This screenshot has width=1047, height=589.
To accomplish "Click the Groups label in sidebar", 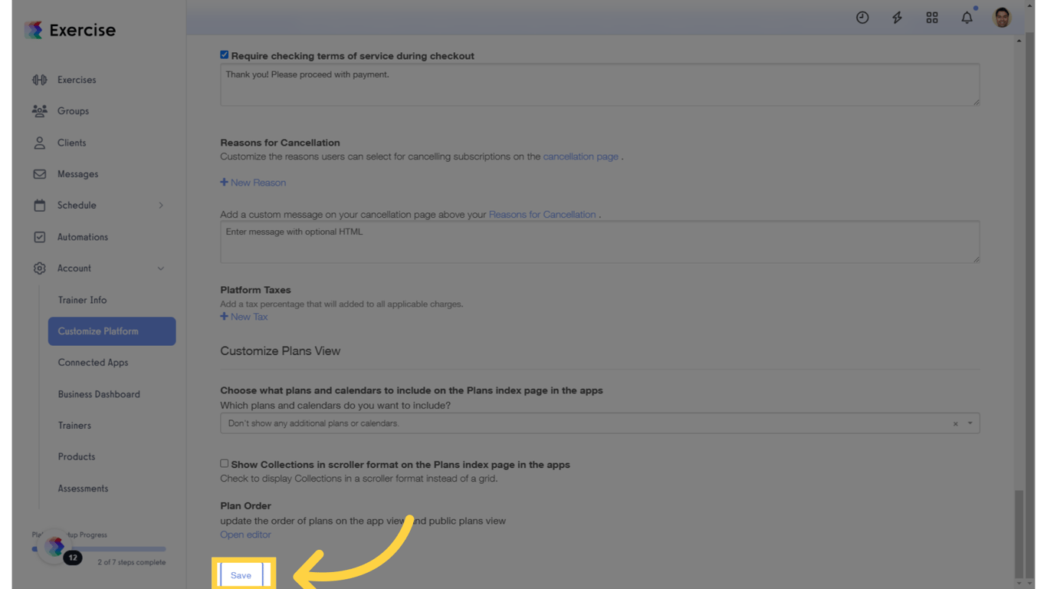I will (x=73, y=111).
